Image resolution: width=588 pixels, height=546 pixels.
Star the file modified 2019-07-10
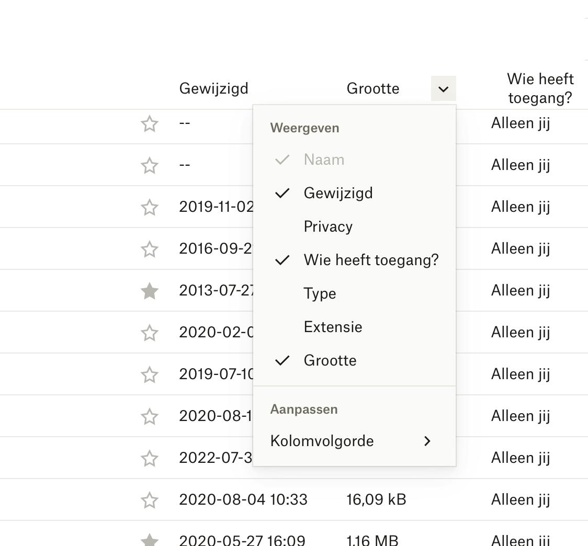[x=150, y=374]
